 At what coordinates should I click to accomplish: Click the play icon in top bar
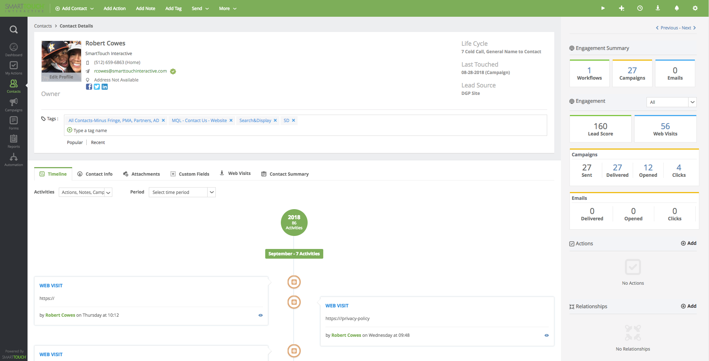[603, 8]
